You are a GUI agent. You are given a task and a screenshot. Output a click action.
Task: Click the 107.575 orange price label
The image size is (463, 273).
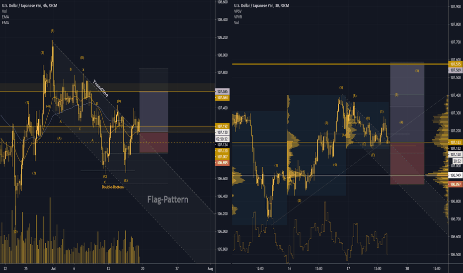tap(456, 64)
